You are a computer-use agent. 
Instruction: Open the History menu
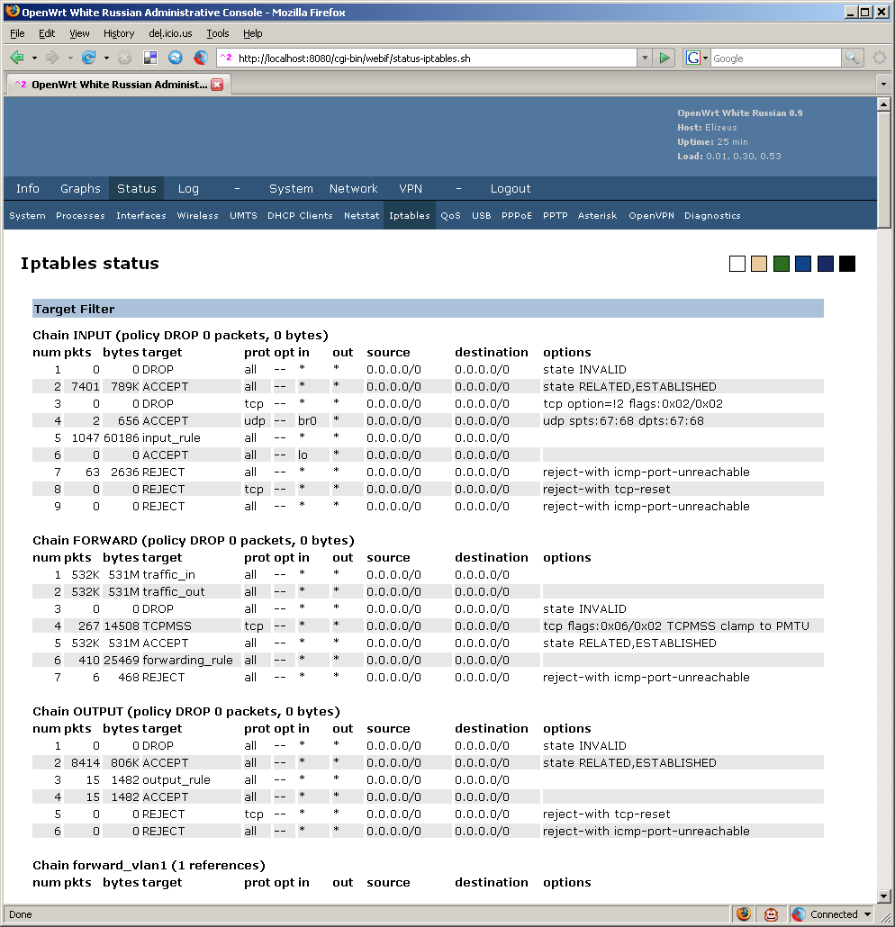tap(119, 33)
